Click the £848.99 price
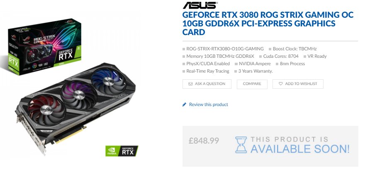Screen dimensions: 365x170 [x=204, y=140]
